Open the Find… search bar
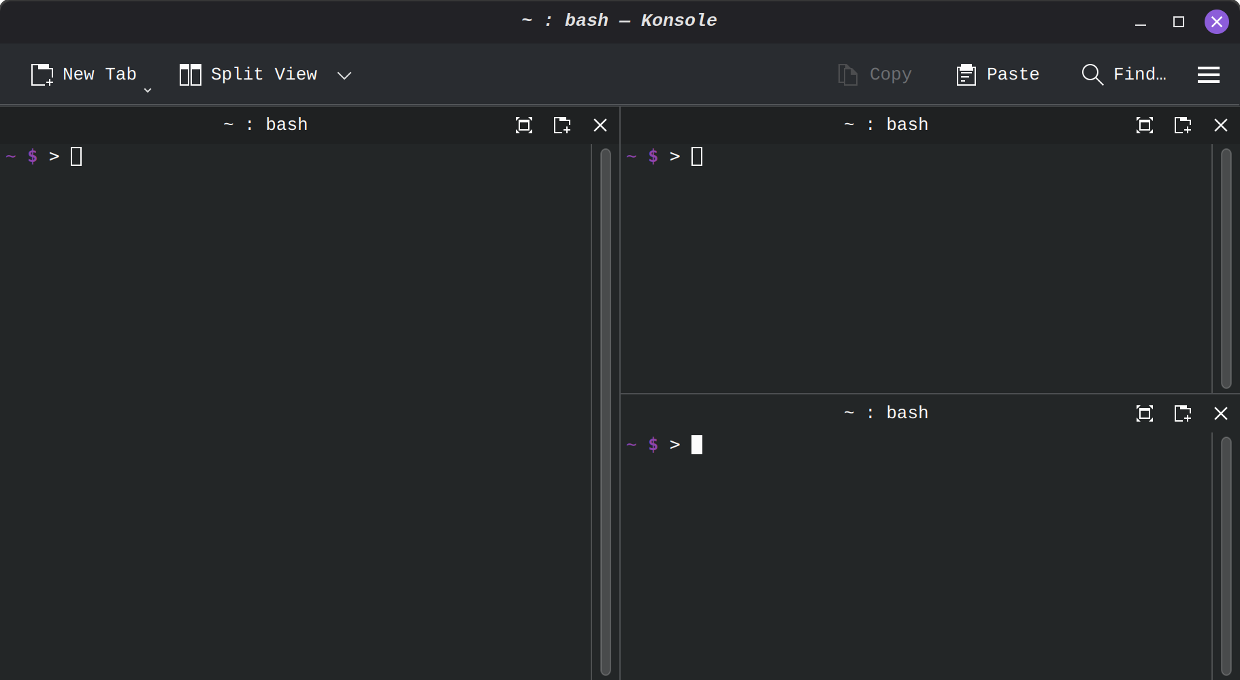Viewport: 1240px width, 680px height. (x=1124, y=75)
